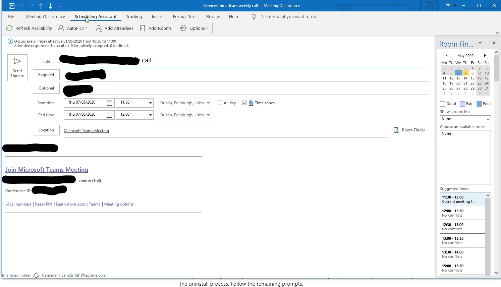The width and height of the screenshot is (501, 287).
Task: Open the Format Text tab
Action: pyautogui.click(x=184, y=17)
